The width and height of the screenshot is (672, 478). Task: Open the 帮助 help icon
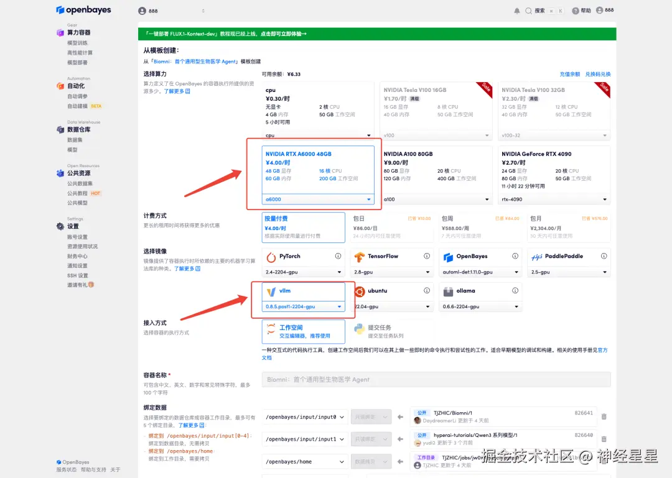click(x=575, y=11)
